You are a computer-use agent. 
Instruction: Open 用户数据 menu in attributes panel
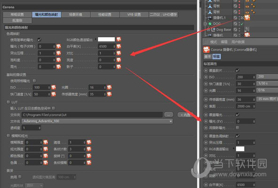238,42
